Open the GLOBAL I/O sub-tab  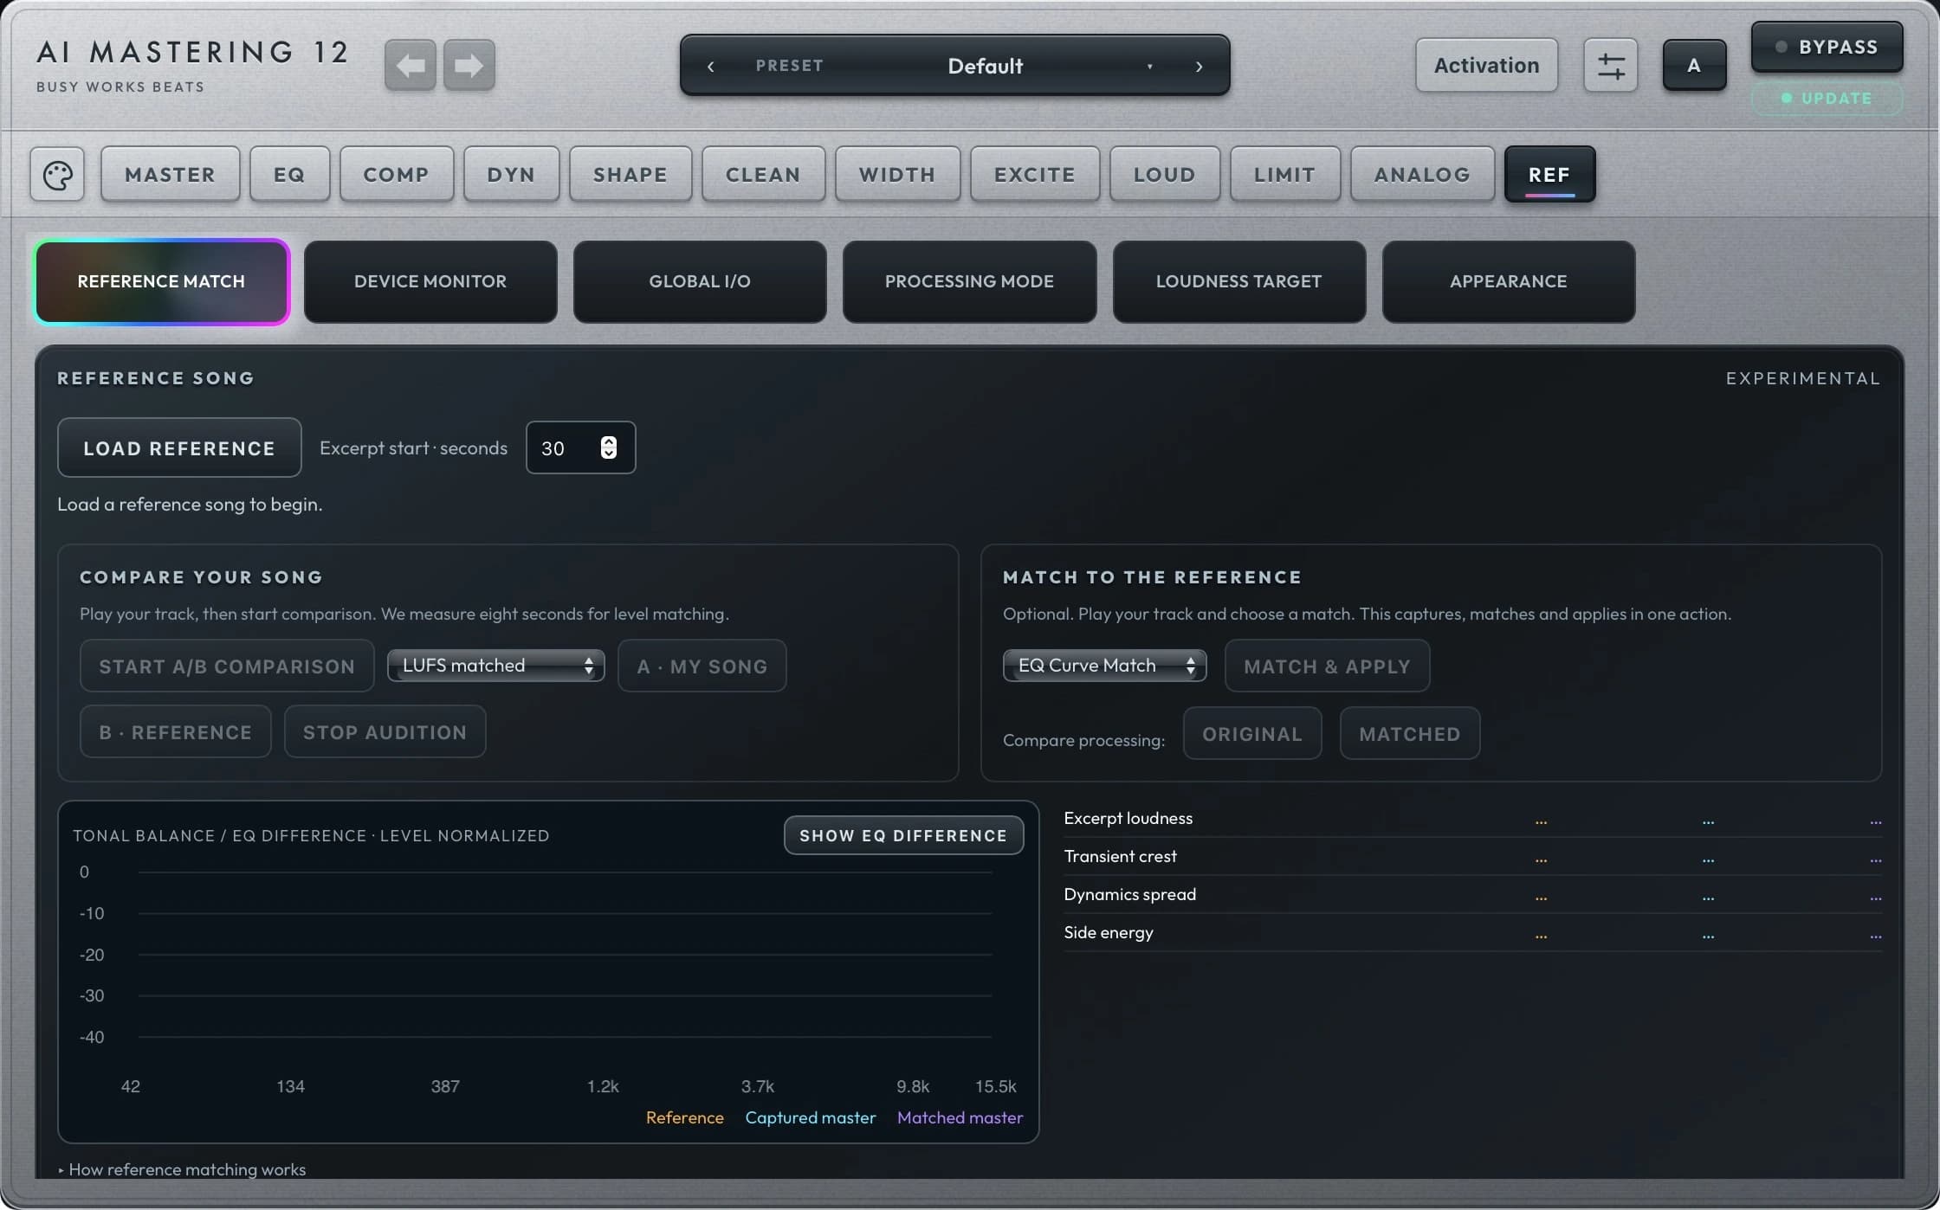coord(700,281)
